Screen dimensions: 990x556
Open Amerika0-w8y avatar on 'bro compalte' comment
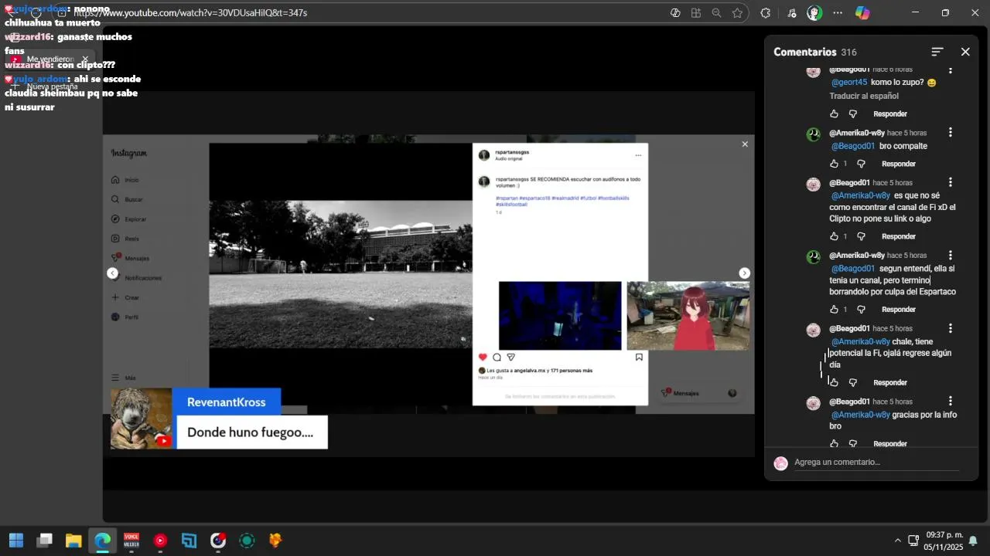point(814,134)
